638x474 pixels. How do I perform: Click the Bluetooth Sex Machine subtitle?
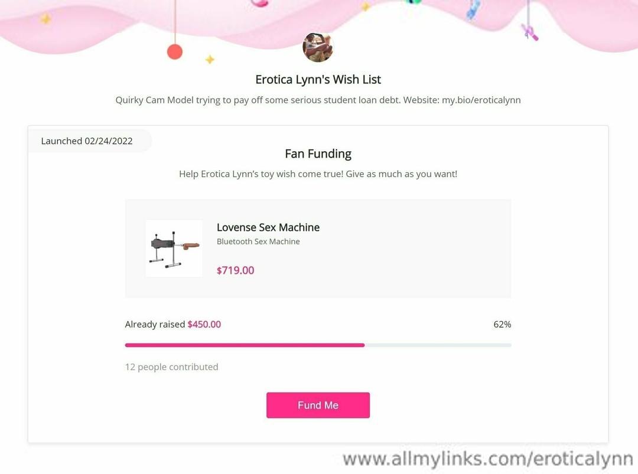click(258, 241)
